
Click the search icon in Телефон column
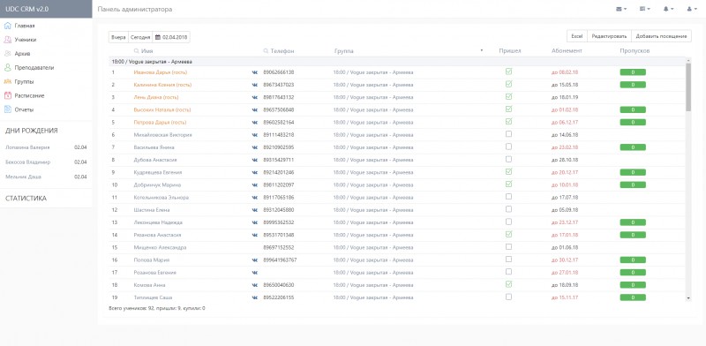coord(266,51)
